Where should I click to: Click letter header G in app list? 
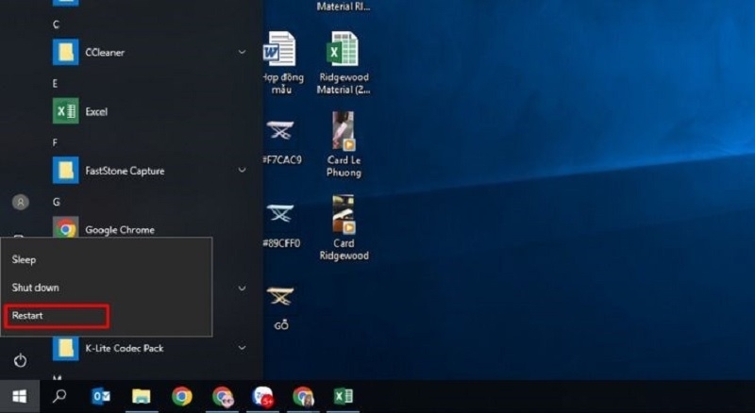click(57, 202)
